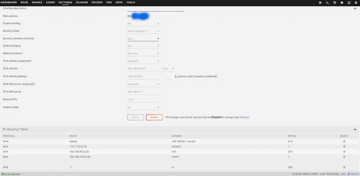Click '192.168.50.1 via br0' gateway cell
Screen dimensions: 360x176
(x=183, y=142)
